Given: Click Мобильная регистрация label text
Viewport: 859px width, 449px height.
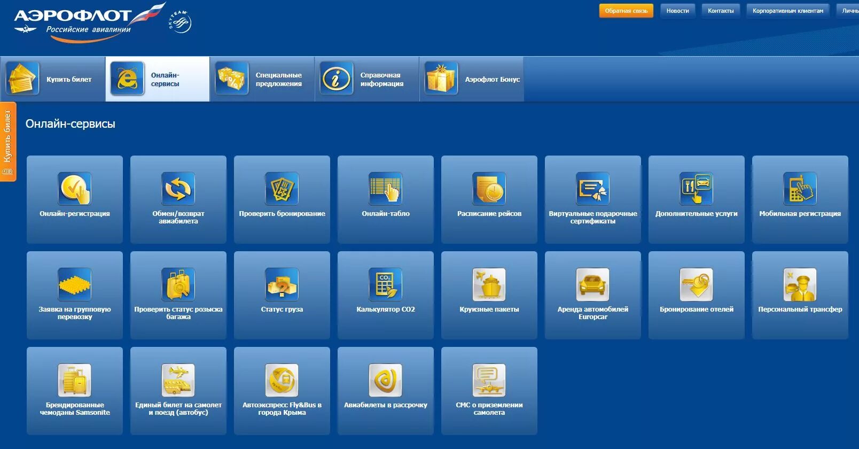Looking at the screenshot, I should [x=800, y=213].
